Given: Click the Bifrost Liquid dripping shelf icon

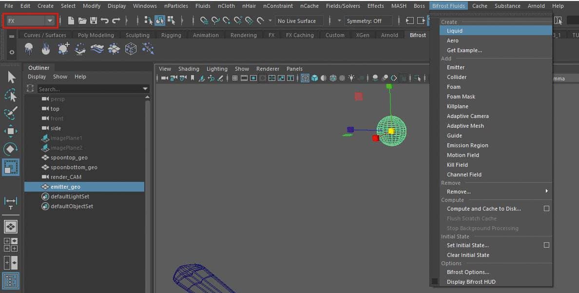Looking at the screenshot, I should tap(29, 49).
